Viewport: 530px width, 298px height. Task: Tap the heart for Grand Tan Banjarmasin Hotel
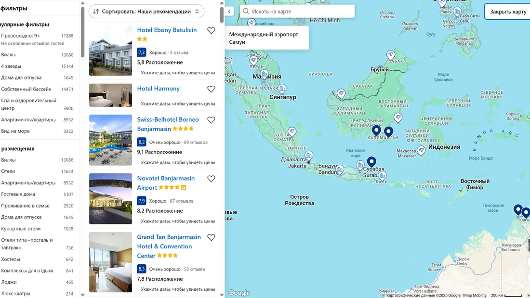point(211,238)
